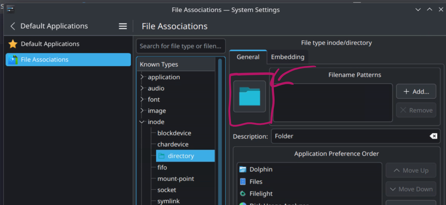Select the symlink type in the tree
The image size is (446, 205).
point(168,201)
